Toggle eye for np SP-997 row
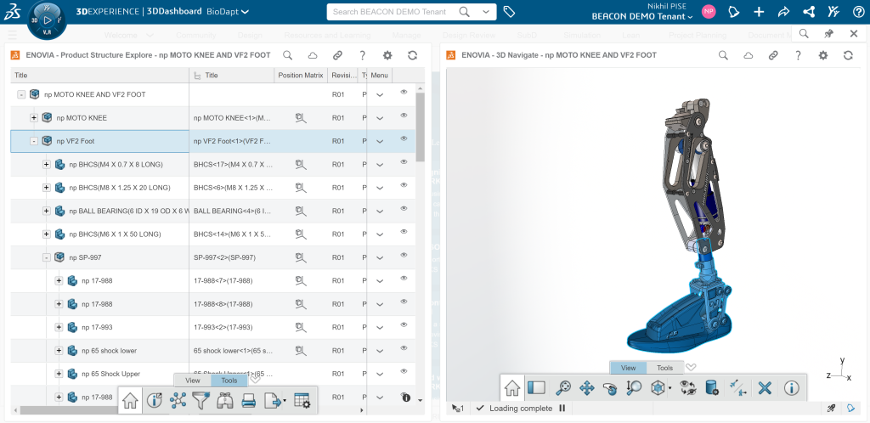This screenshot has height=423, width=870. click(404, 255)
